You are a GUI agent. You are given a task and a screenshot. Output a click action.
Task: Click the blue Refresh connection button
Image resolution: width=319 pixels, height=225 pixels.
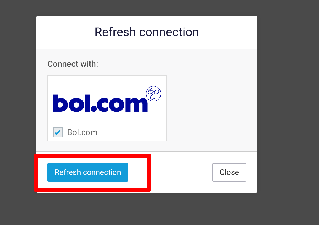(88, 172)
